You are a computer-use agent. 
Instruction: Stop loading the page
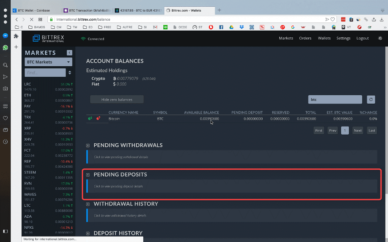click(31, 19)
